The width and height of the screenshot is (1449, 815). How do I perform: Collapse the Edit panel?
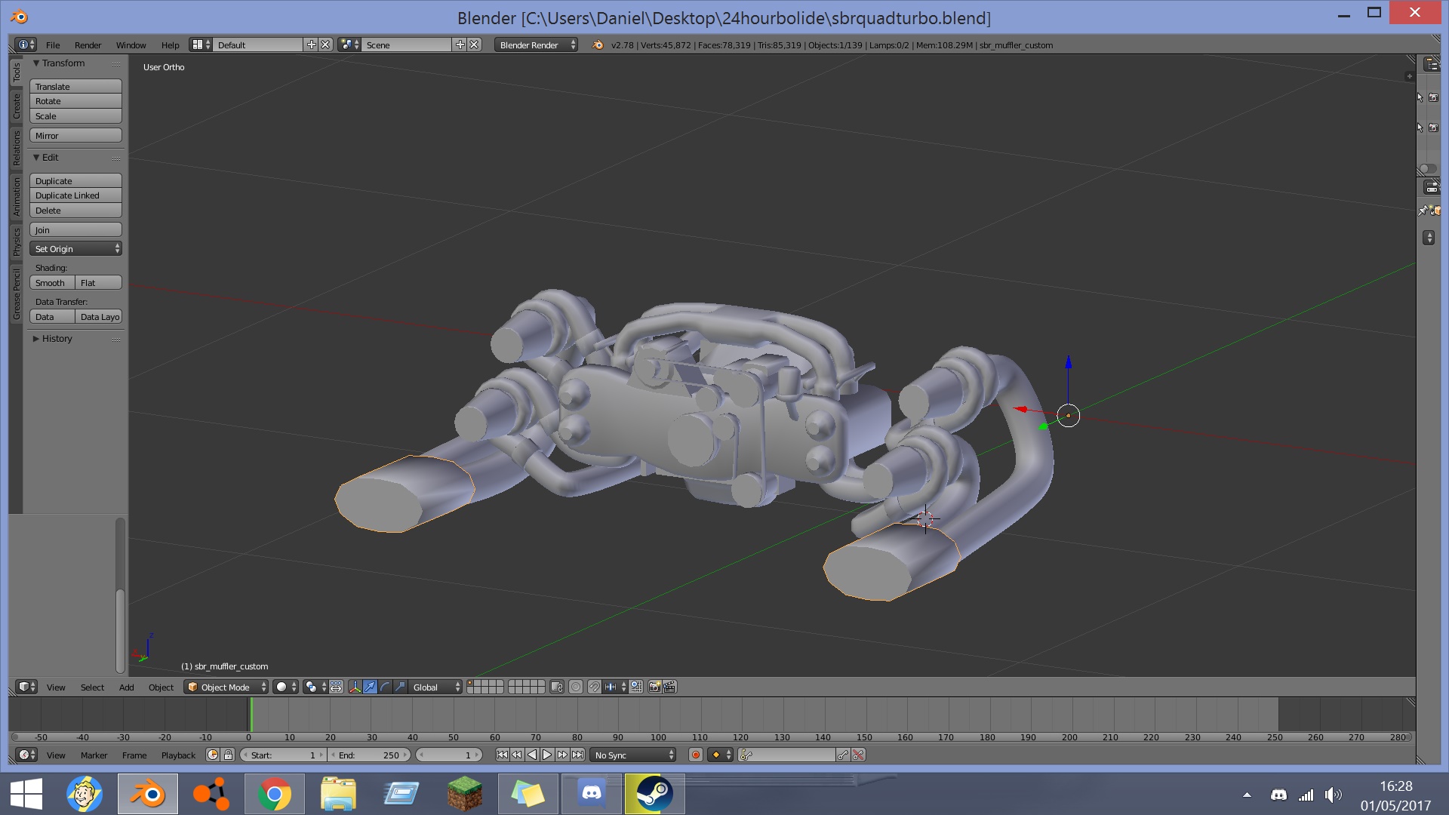[x=36, y=157]
